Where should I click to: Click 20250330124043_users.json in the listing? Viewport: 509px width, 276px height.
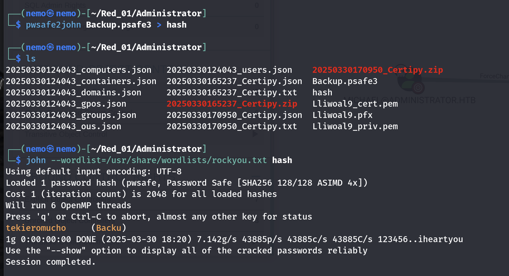(229, 70)
